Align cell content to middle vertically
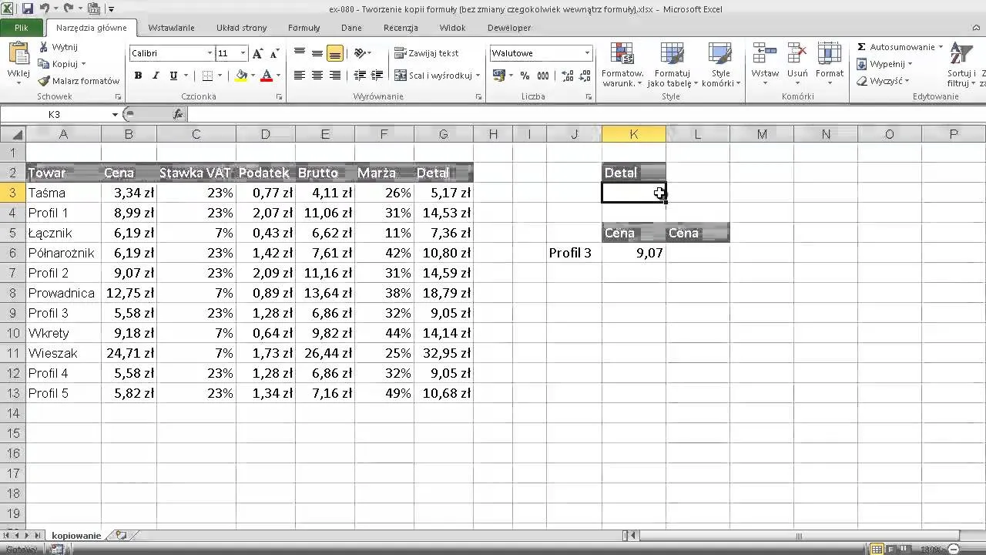Viewport: 986px width, 555px height. [317, 53]
